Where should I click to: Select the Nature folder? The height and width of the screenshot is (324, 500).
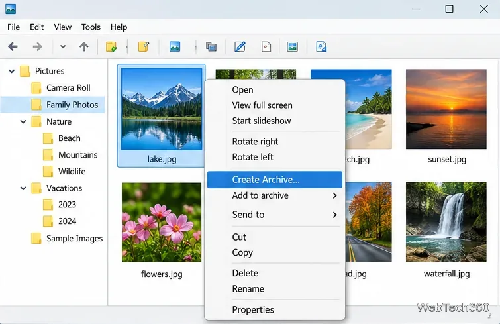59,121
